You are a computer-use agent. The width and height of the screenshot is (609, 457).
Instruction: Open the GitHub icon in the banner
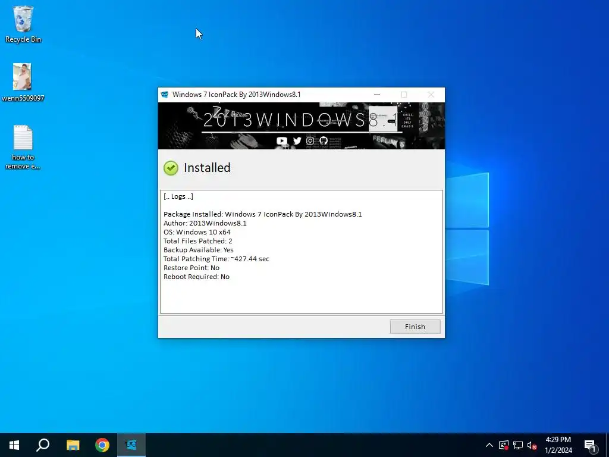point(324,140)
